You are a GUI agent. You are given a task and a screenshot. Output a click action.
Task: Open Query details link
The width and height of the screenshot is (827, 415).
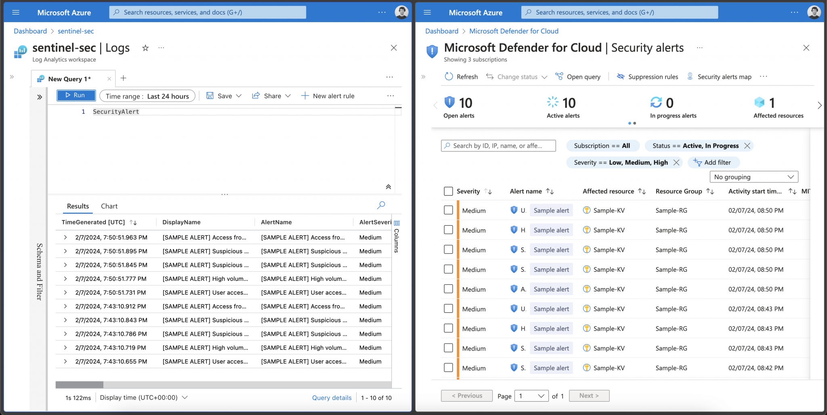(x=332, y=397)
